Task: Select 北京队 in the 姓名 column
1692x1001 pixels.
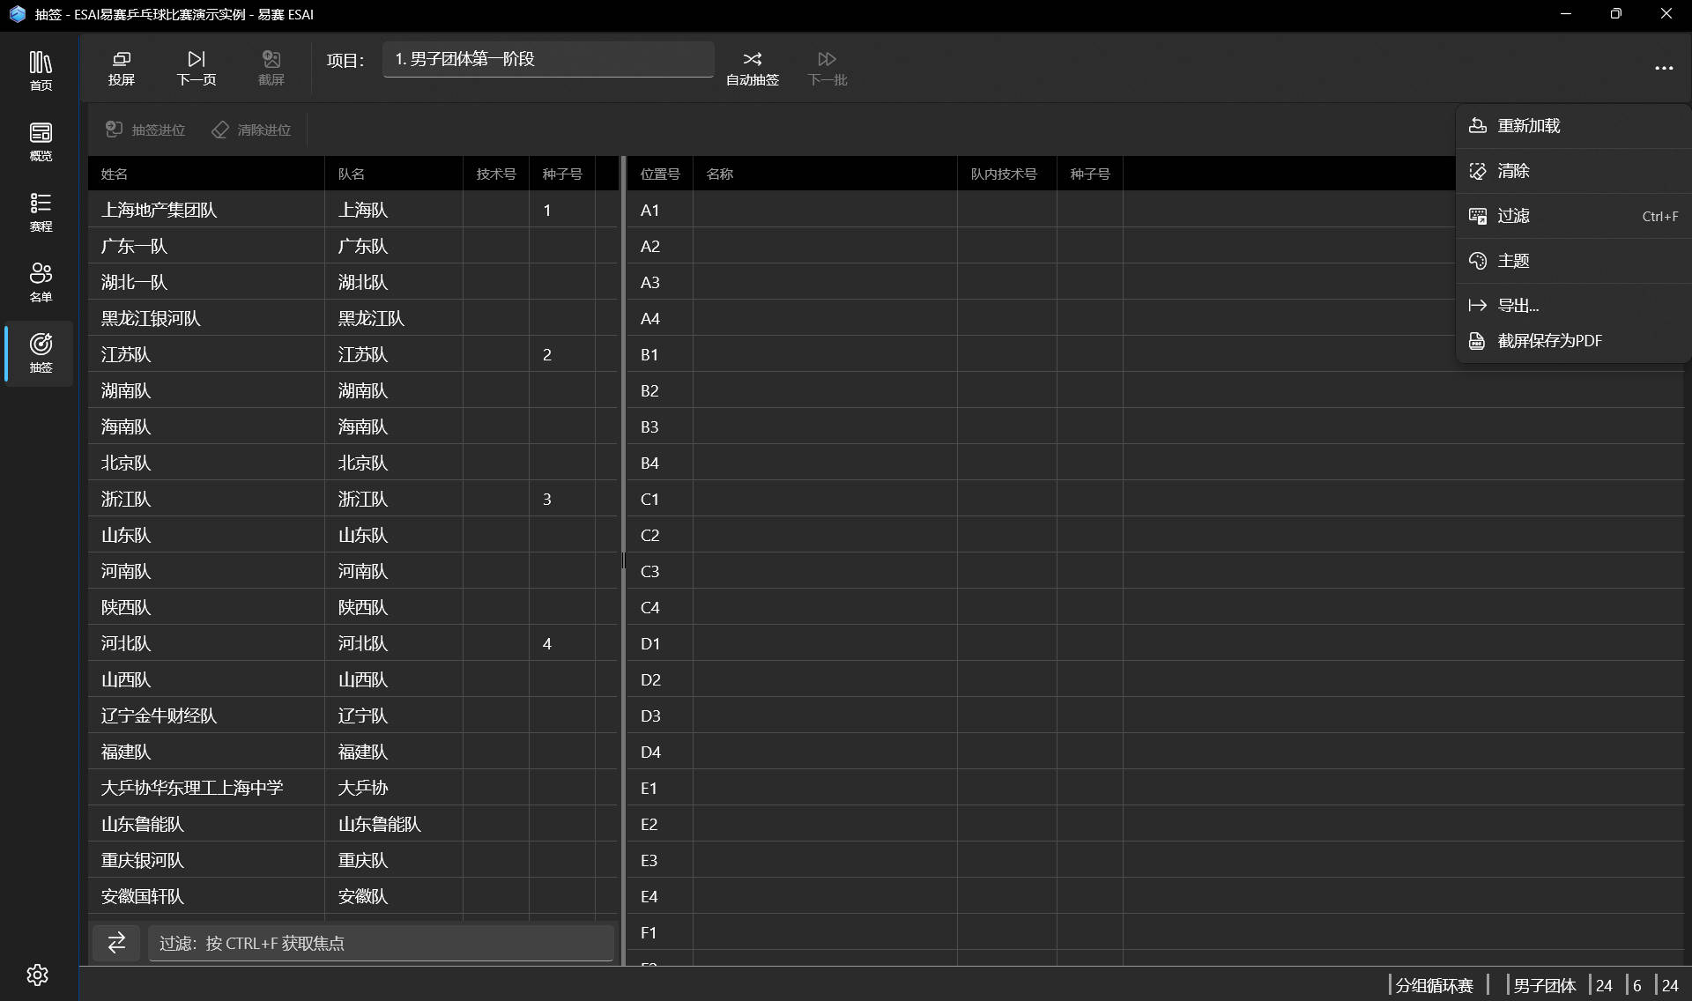Action: click(x=206, y=463)
